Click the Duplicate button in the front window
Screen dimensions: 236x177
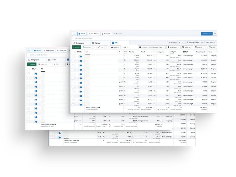tap(87, 47)
